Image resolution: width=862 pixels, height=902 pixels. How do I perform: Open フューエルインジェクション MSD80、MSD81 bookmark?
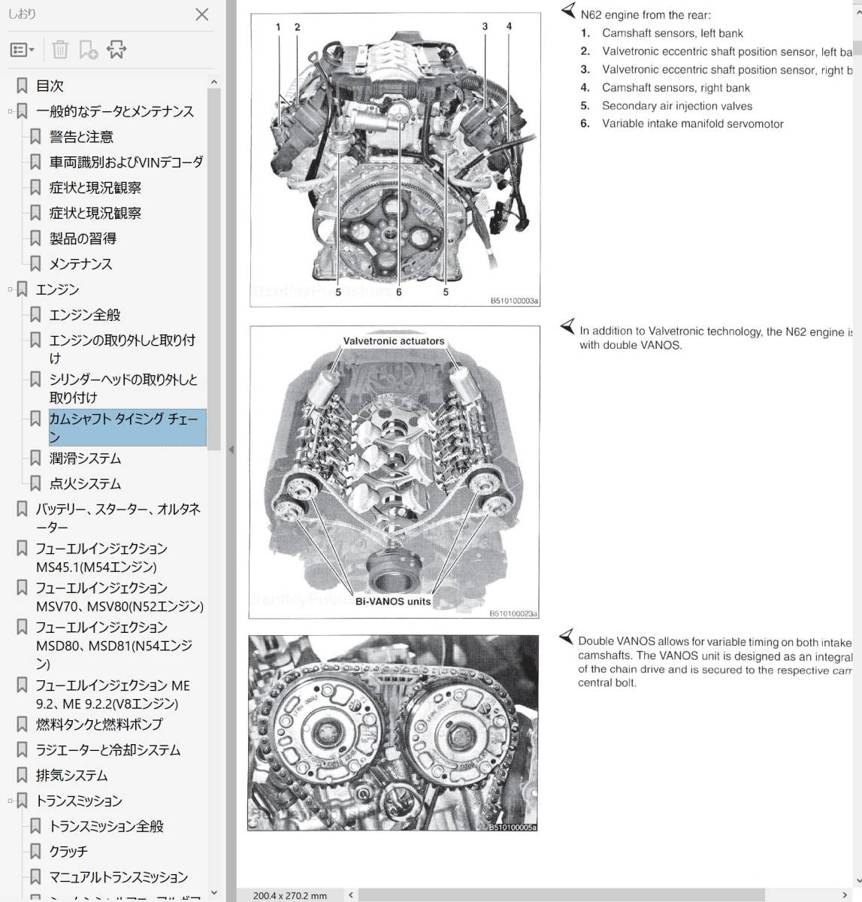pos(114,645)
